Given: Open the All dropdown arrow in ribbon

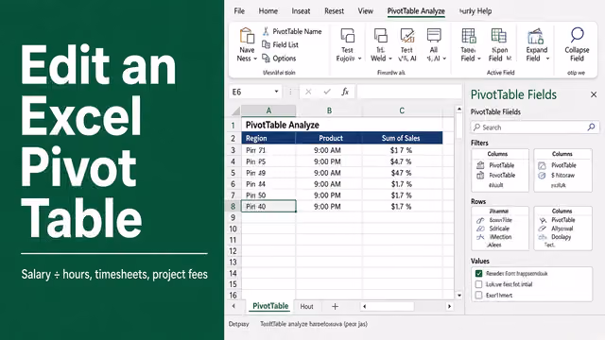Looking at the screenshot, I should (x=444, y=59).
